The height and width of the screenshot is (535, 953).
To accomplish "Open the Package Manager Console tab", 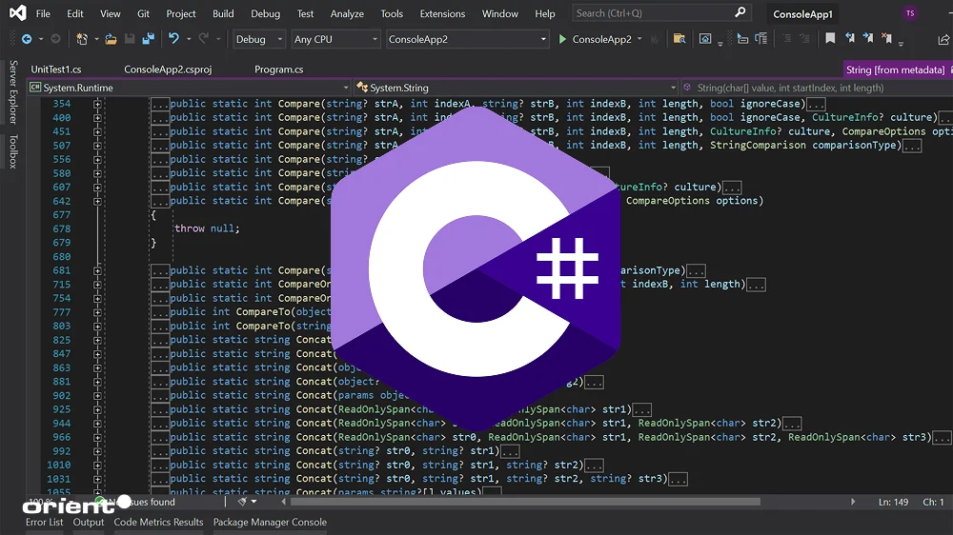I will tap(270, 522).
